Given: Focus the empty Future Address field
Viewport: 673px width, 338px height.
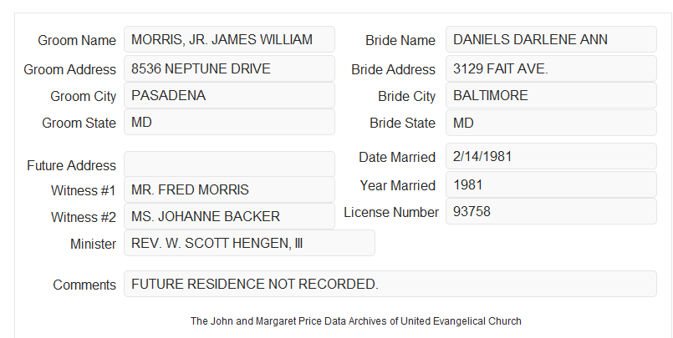Looking at the screenshot, I should pyautogui.click(x=229, y=164).
